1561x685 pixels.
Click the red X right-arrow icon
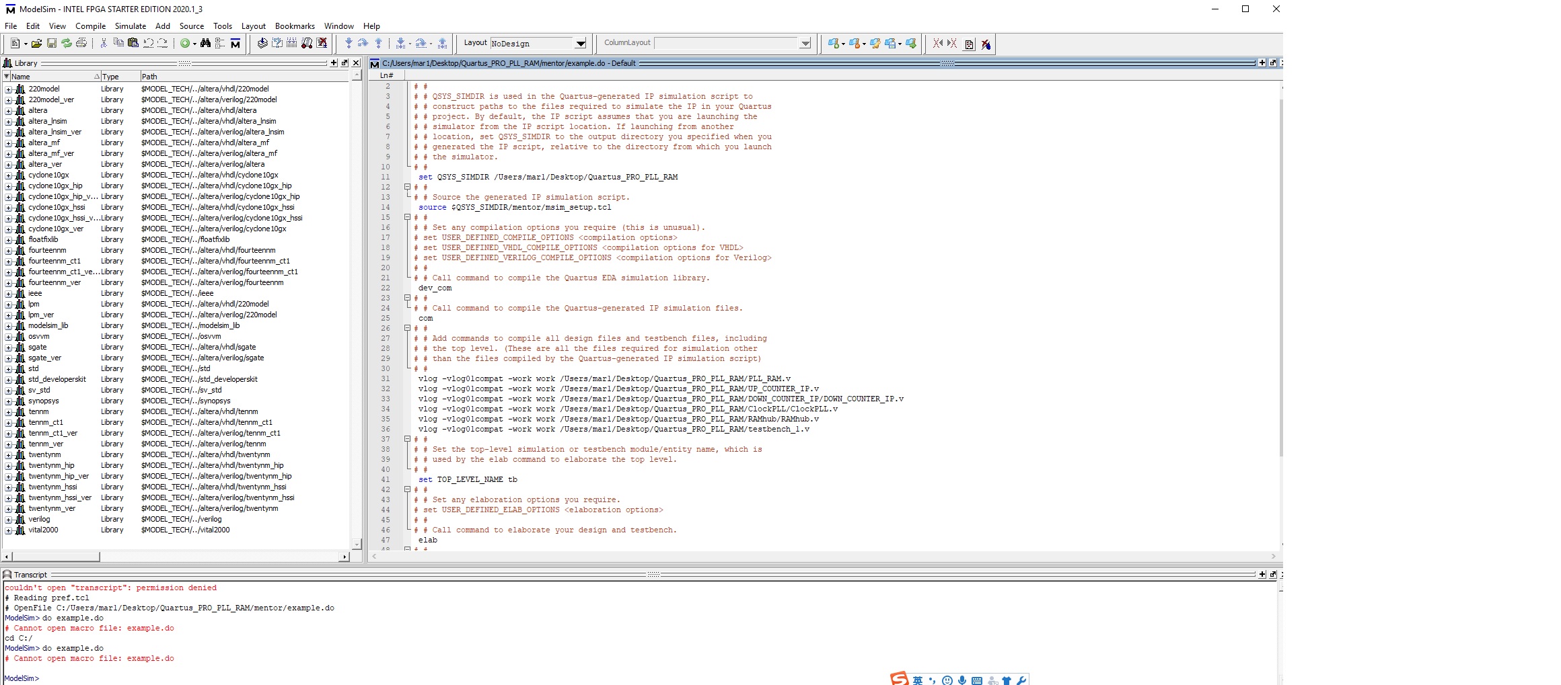(x=953, y=44)
